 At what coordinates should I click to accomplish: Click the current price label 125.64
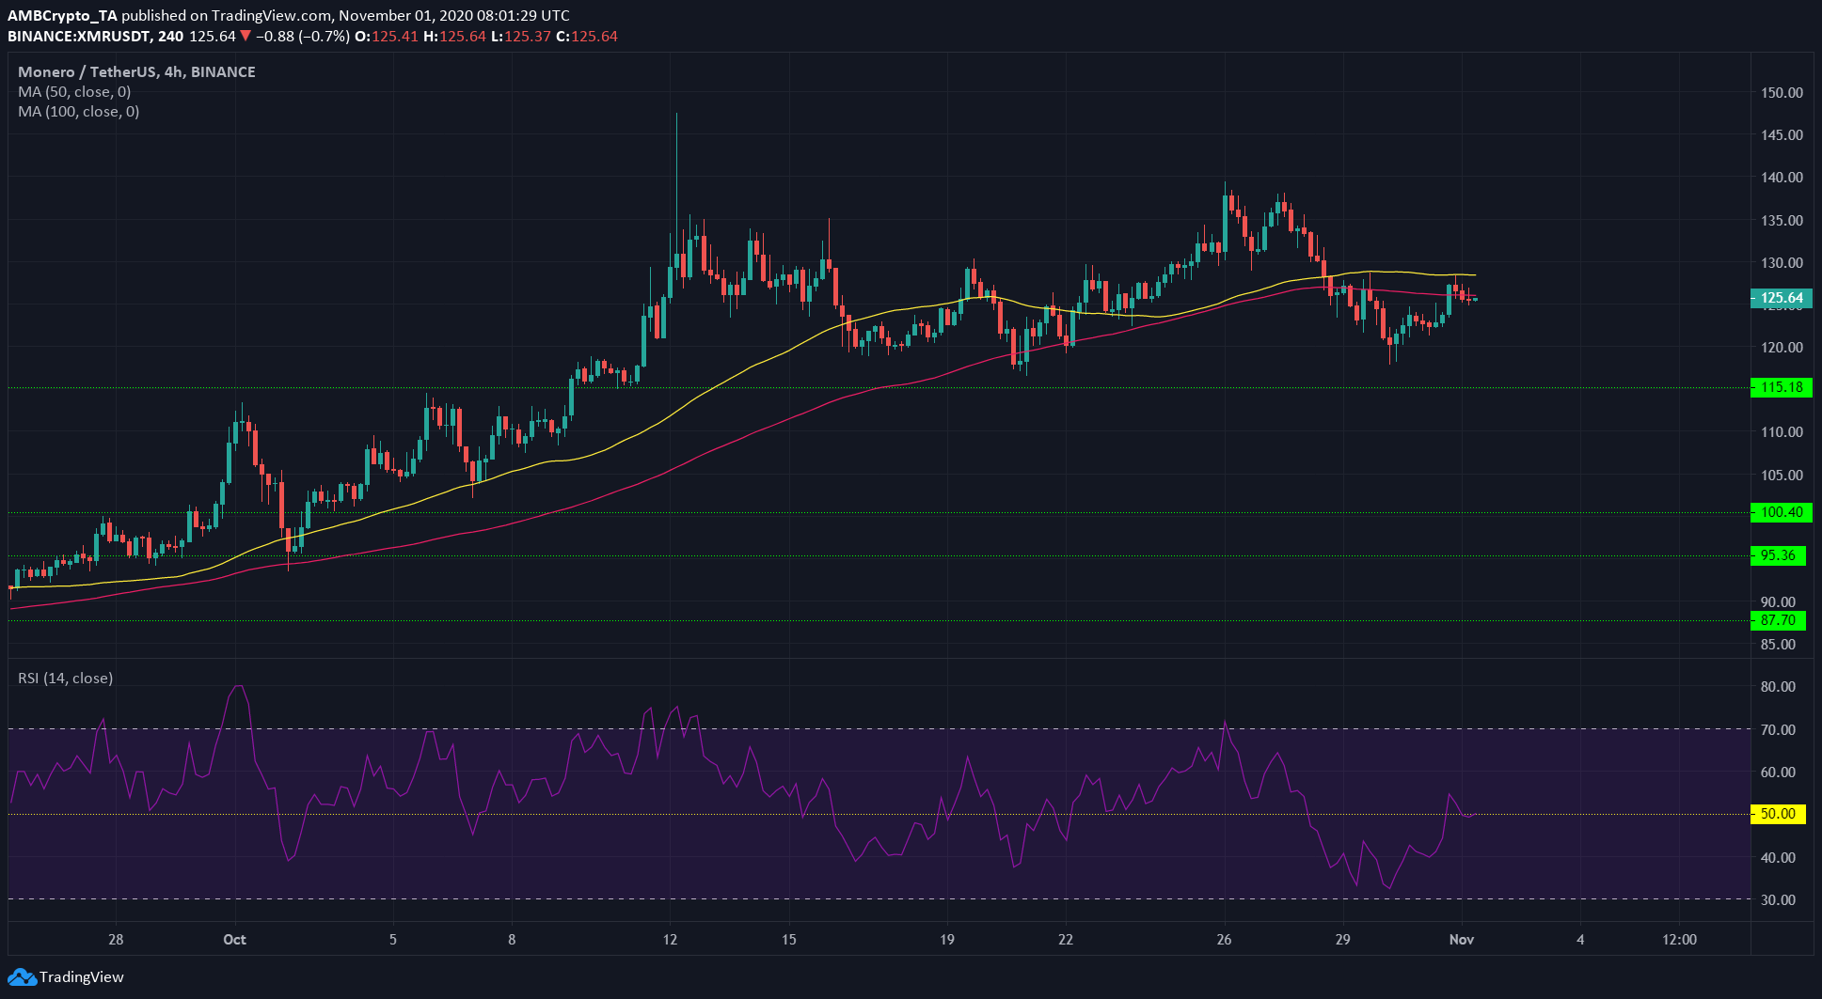[x=1782, y=299]
